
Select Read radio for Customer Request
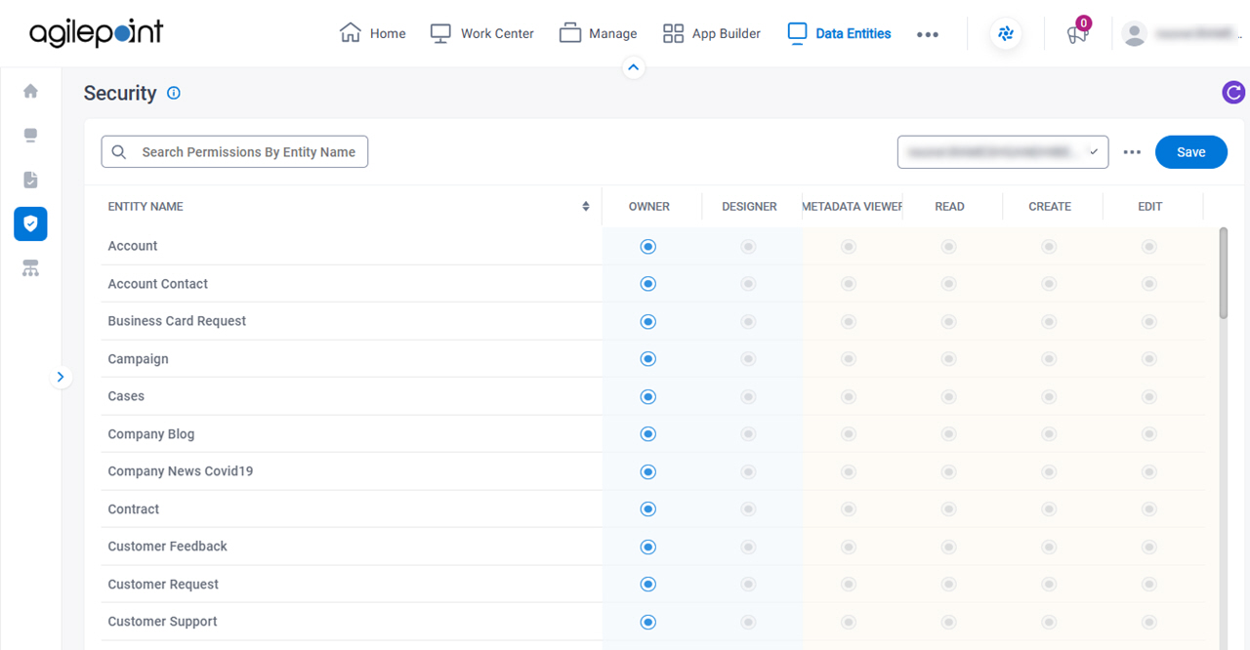pos(948,585)
